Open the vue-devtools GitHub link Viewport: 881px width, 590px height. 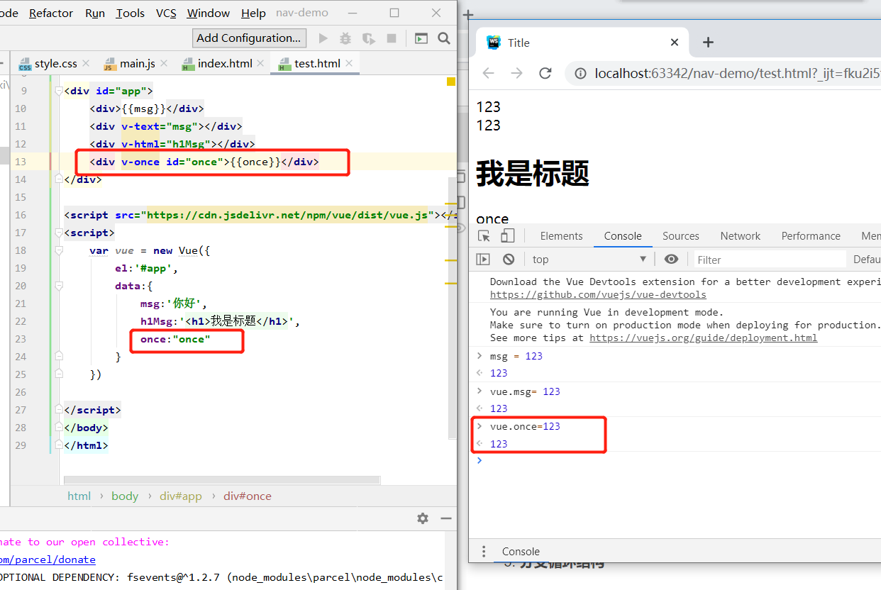[x=598, y=295]
